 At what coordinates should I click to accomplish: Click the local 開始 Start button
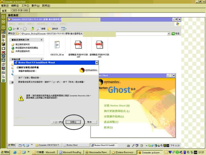[x=5, y=152]
